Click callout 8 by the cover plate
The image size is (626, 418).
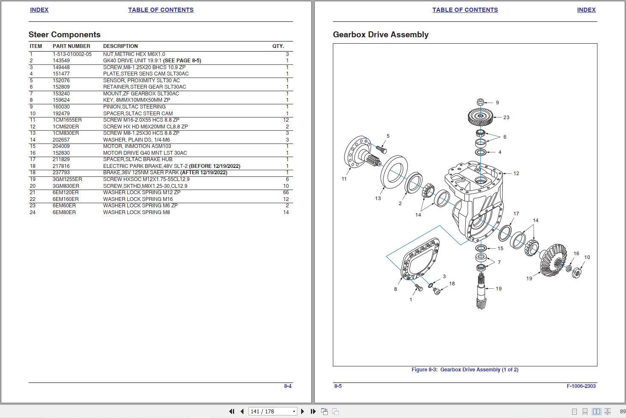tap(395, 289)
